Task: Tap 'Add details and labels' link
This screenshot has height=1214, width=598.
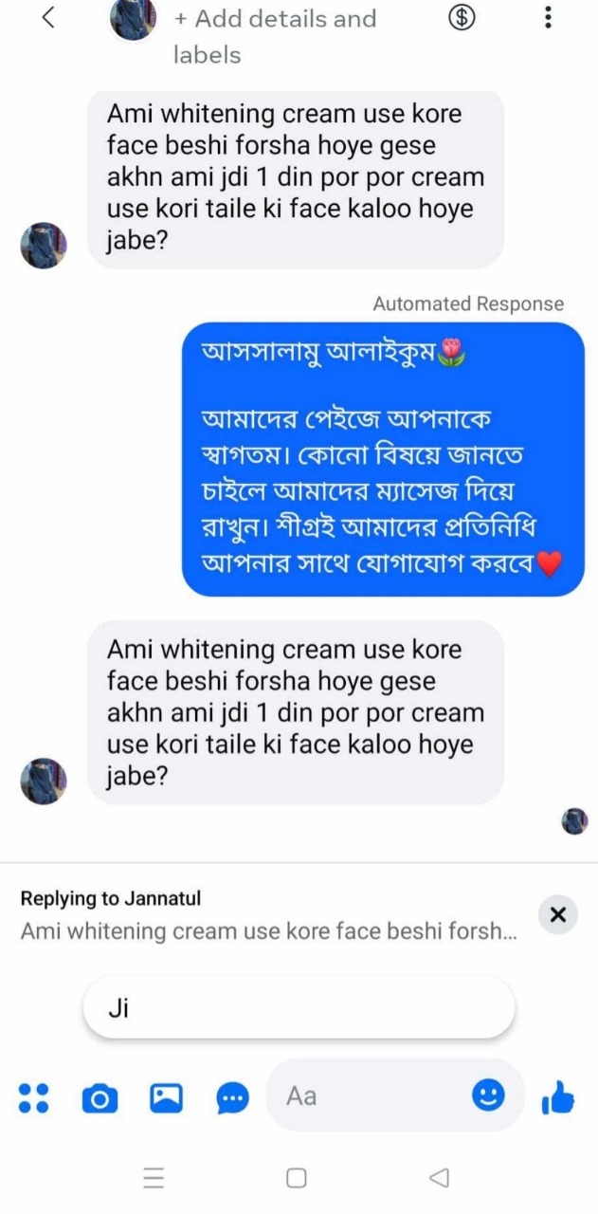Action: point(275,36)
